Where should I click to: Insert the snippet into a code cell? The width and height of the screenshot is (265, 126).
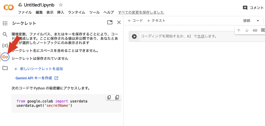pos(117,97)
